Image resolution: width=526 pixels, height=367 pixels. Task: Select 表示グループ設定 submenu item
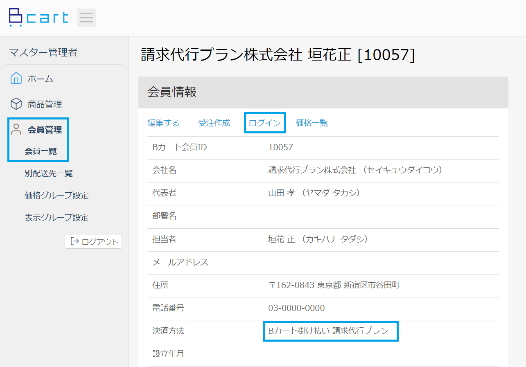(x=56, y=218)
